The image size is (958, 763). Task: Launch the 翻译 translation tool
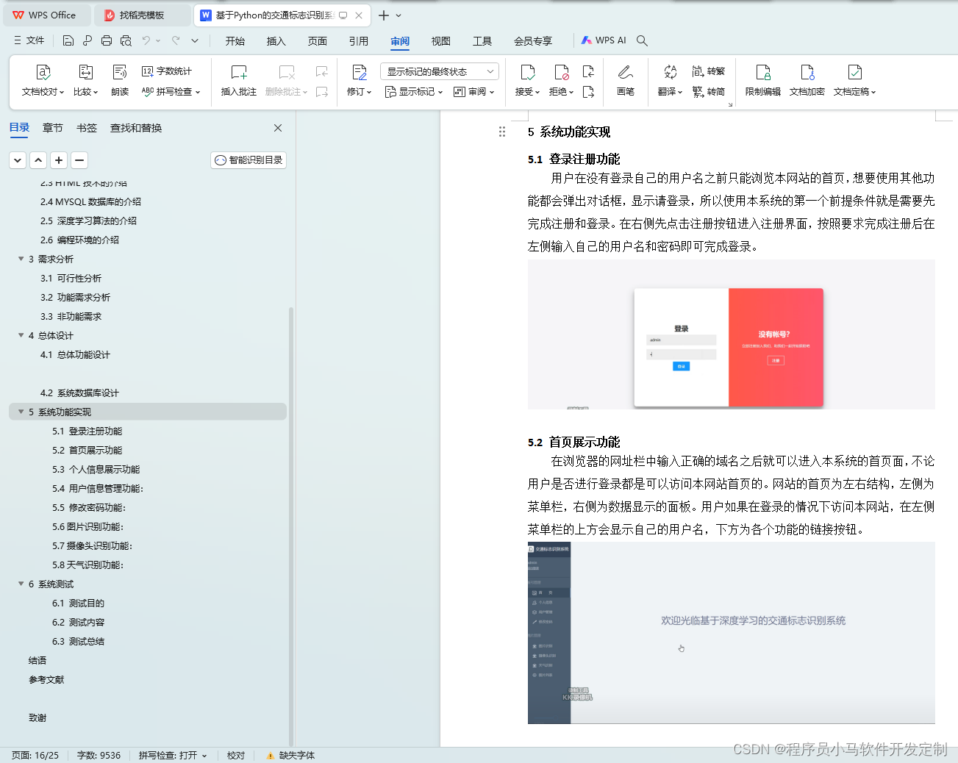[x=668, y=81]
